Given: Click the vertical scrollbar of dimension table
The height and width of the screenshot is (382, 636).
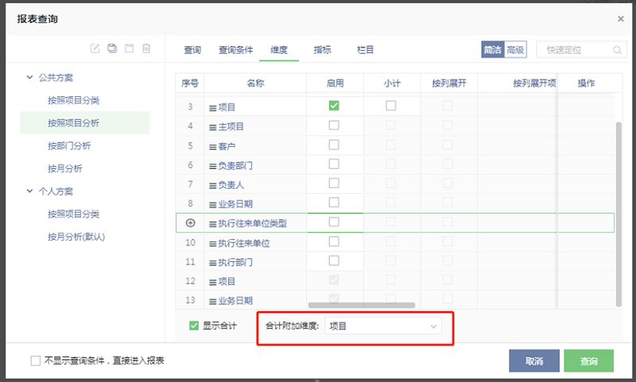Looking at the screenshot, I should coord(619,214).
